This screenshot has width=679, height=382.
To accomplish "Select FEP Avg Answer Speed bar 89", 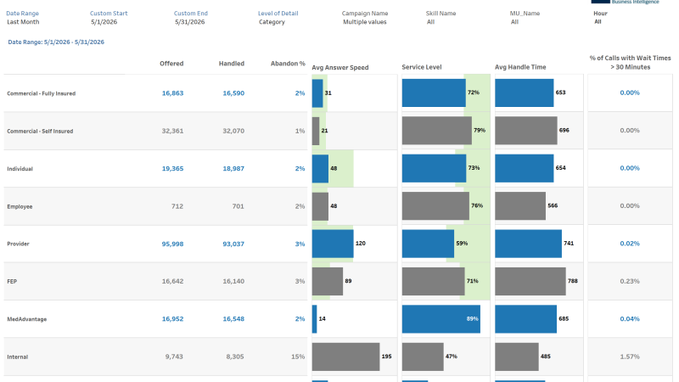I will [x=328, y=281].
